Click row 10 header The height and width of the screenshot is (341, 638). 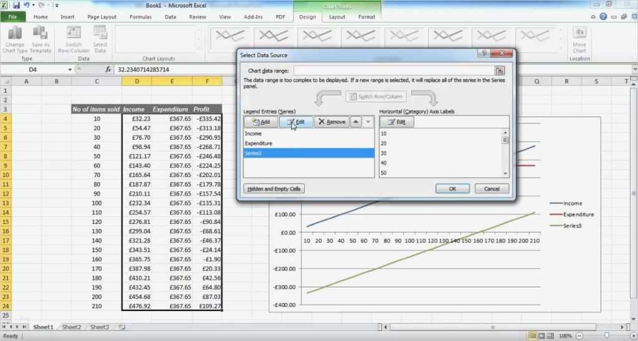6,175
